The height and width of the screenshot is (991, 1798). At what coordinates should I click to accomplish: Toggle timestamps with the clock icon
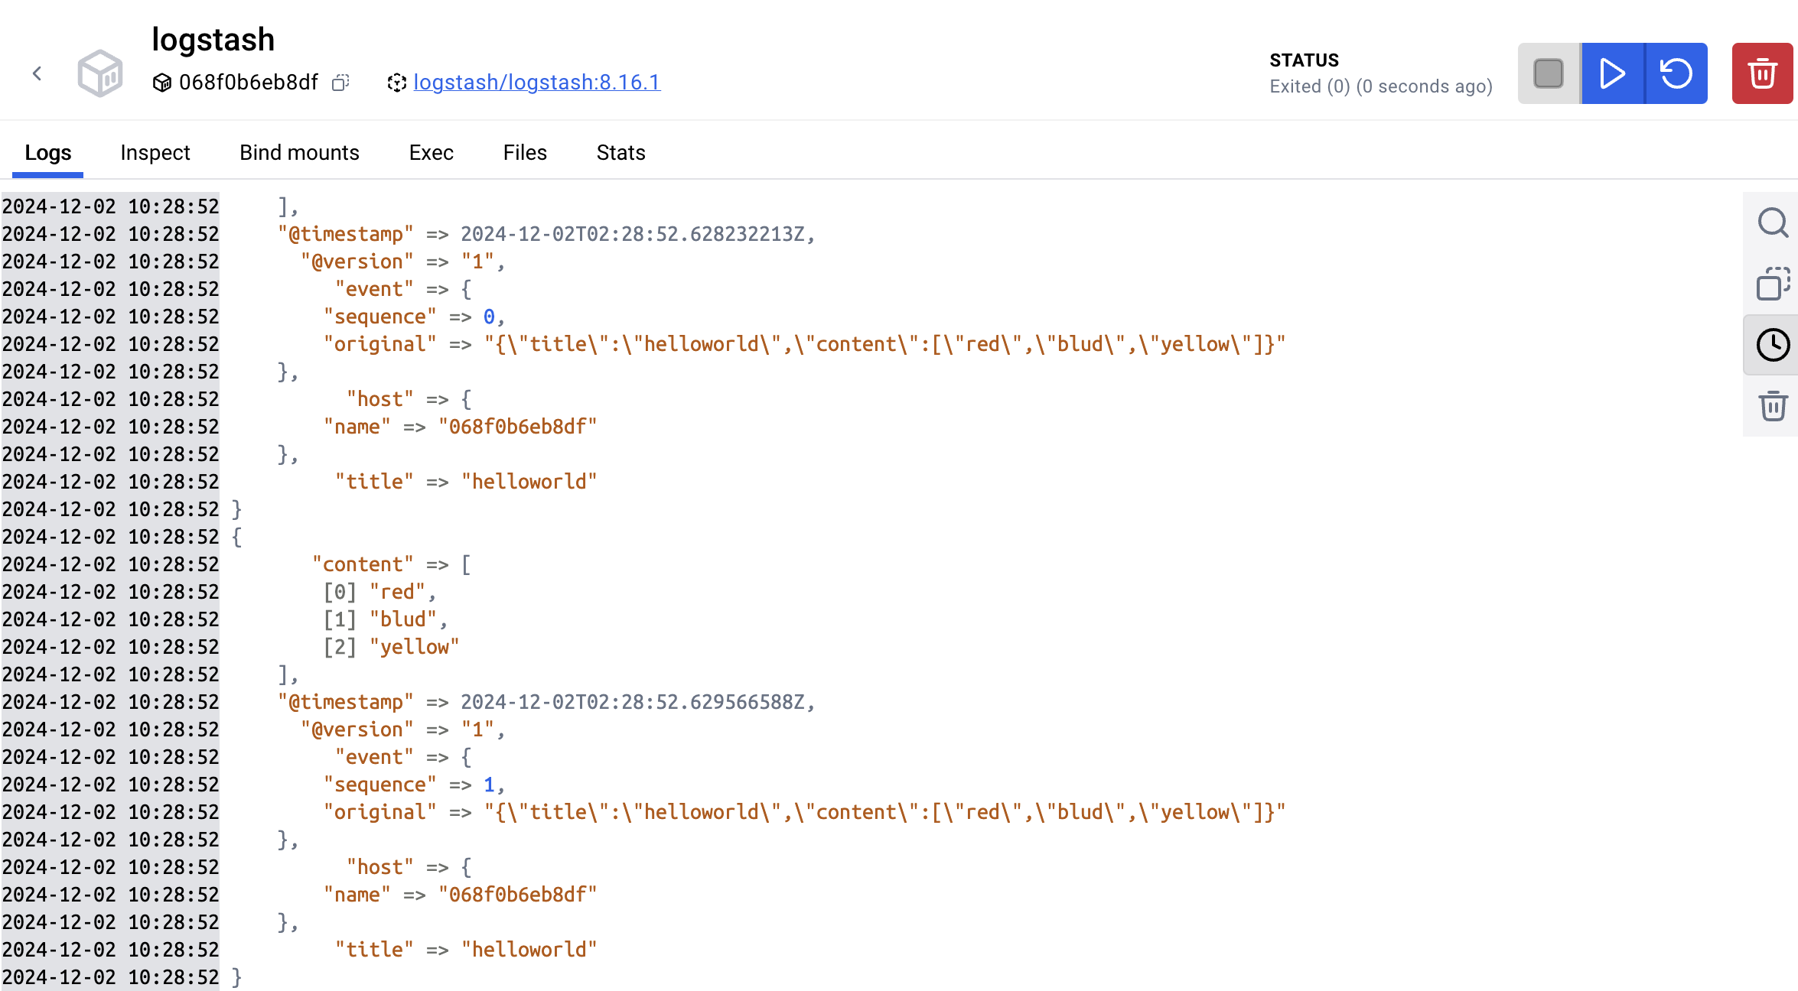pos(1772,345)
